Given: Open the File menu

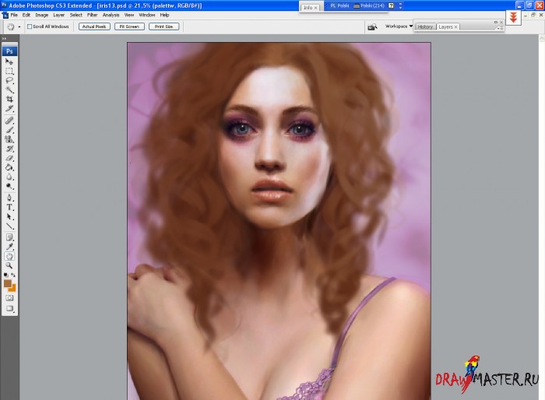Looking at the screenshot, I should 14,15.
